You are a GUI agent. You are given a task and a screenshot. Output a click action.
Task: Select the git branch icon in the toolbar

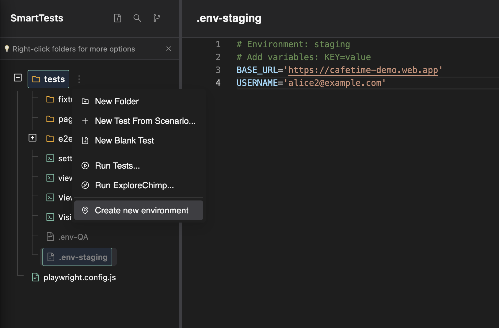pos(157,18)
